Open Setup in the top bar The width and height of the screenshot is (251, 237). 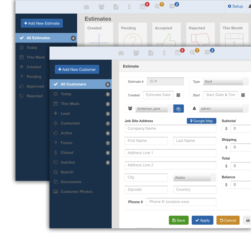(x=235, y=7)
